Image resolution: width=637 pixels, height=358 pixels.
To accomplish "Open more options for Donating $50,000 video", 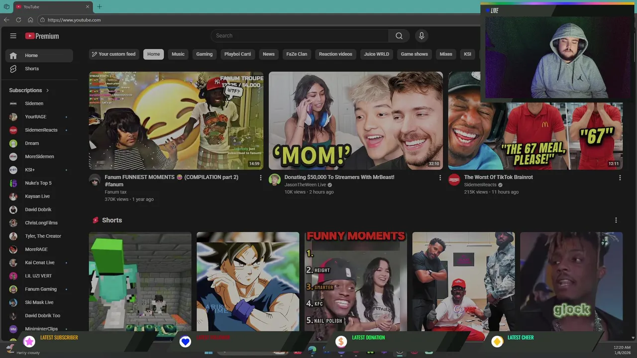I will click(x=440, y=178).
